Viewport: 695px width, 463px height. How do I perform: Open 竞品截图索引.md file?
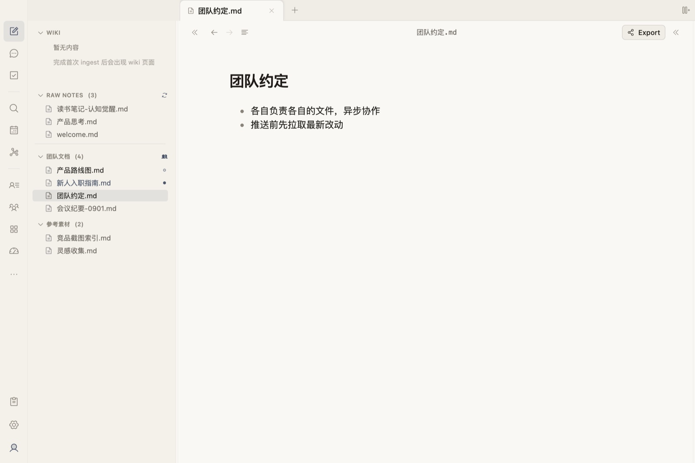[x=100, y=238]
